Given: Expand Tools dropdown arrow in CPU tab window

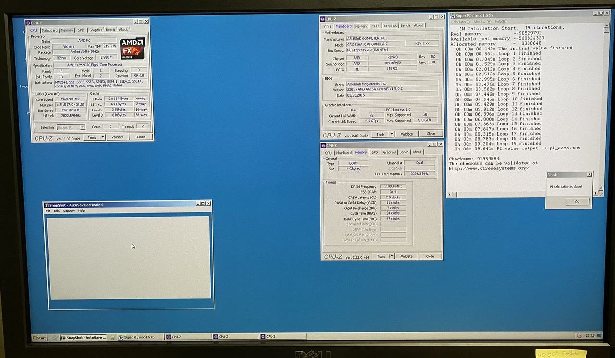Looking at the screenshot, I should click(103, 137).
